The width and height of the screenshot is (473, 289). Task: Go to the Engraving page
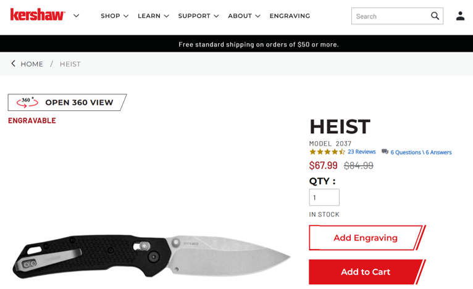pos(290,16)
